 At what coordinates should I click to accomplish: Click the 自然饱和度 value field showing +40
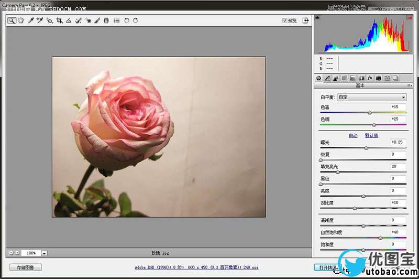pos(398,232)
